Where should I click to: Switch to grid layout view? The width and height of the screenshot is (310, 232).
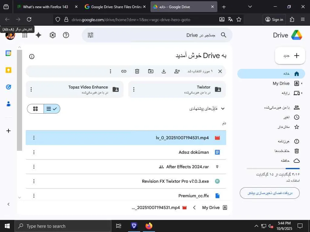click(35, 109)
